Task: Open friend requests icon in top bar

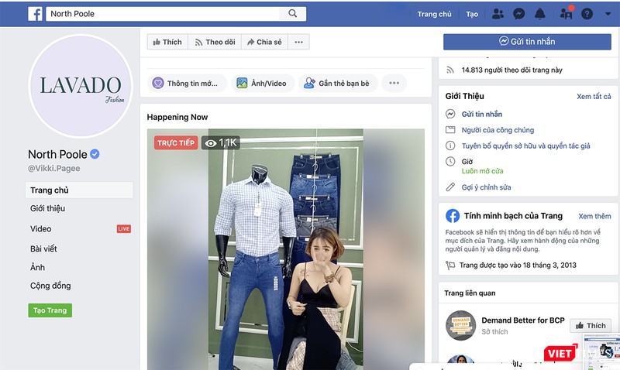Action: pos(498,14)
